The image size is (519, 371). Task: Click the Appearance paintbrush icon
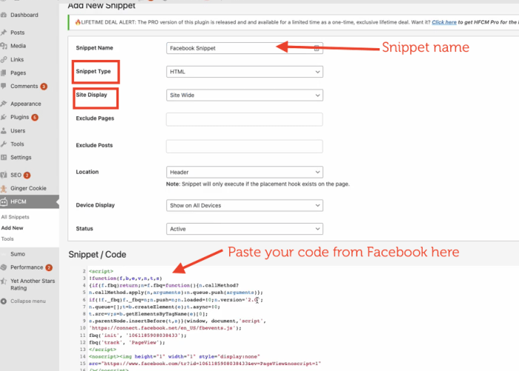[4, 104]
